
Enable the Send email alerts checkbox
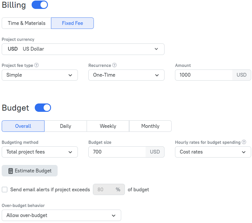(x=5, y=189)
